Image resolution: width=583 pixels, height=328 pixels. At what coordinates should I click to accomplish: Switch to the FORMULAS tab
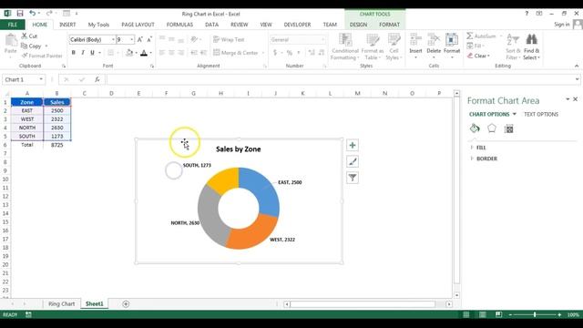179,25
